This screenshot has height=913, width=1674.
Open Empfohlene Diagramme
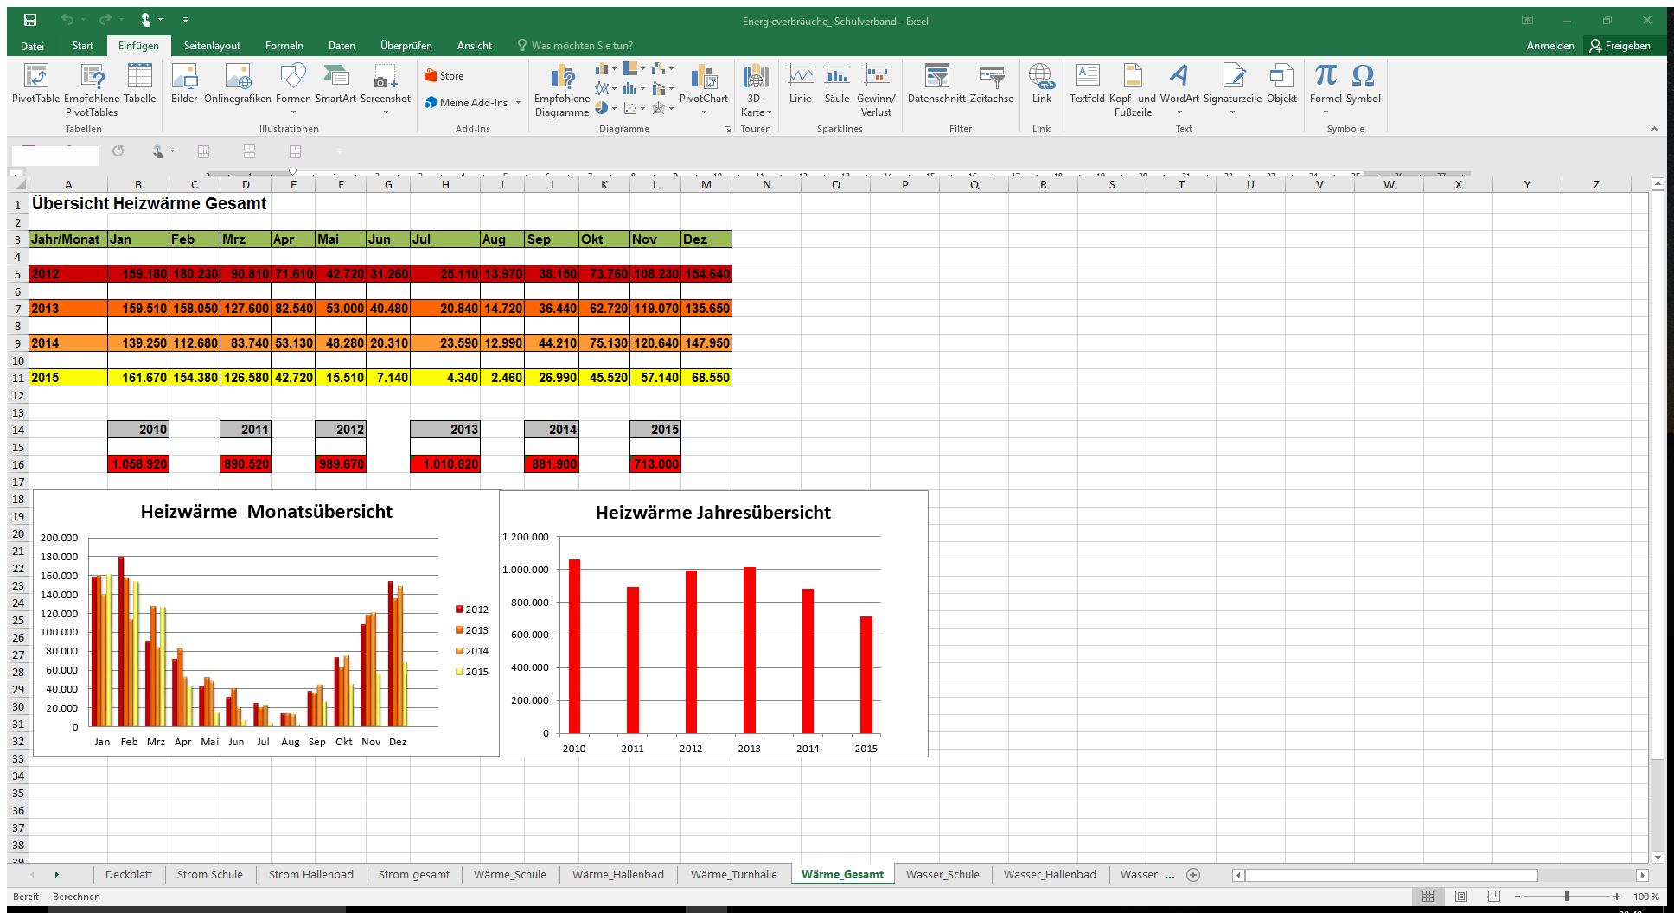pos(562,91)
